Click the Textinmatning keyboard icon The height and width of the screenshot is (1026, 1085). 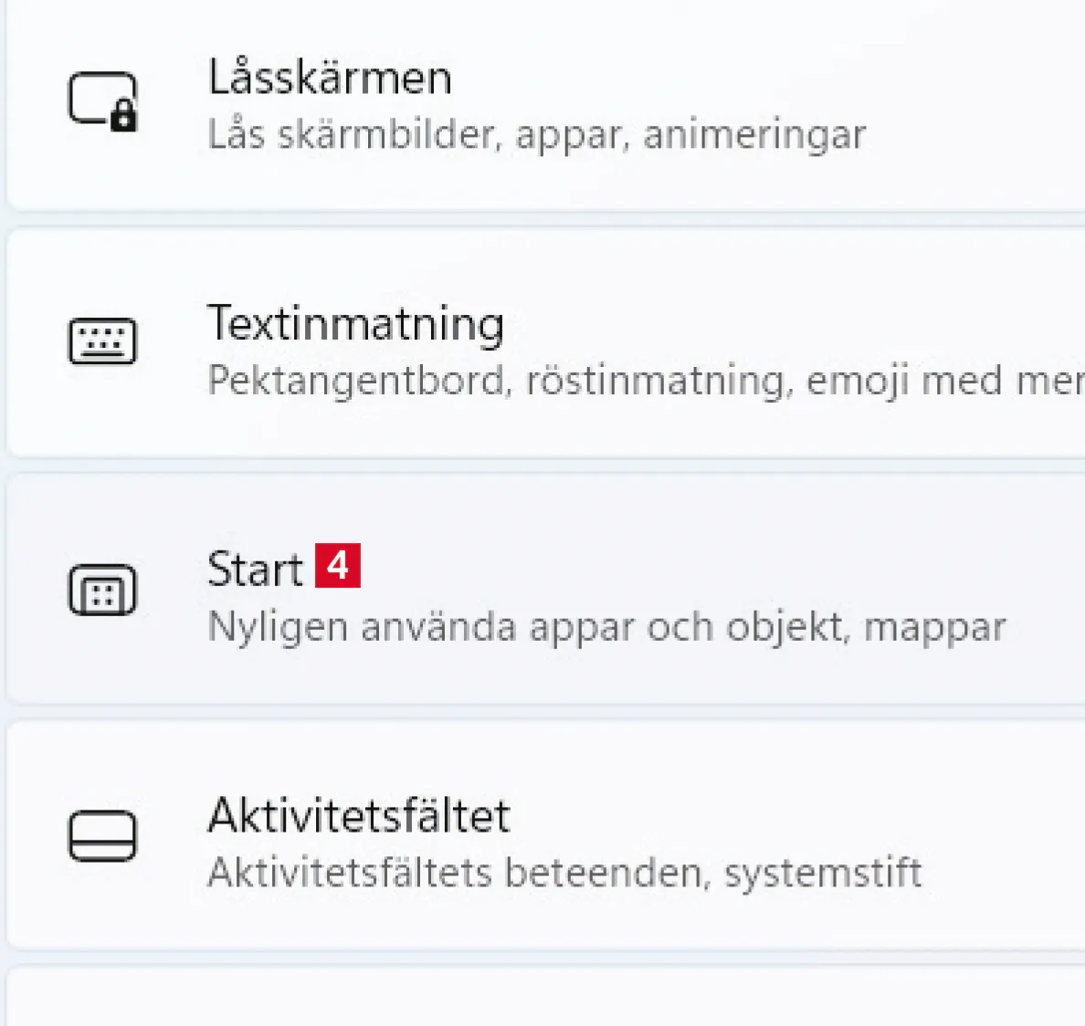coord(102,342)
